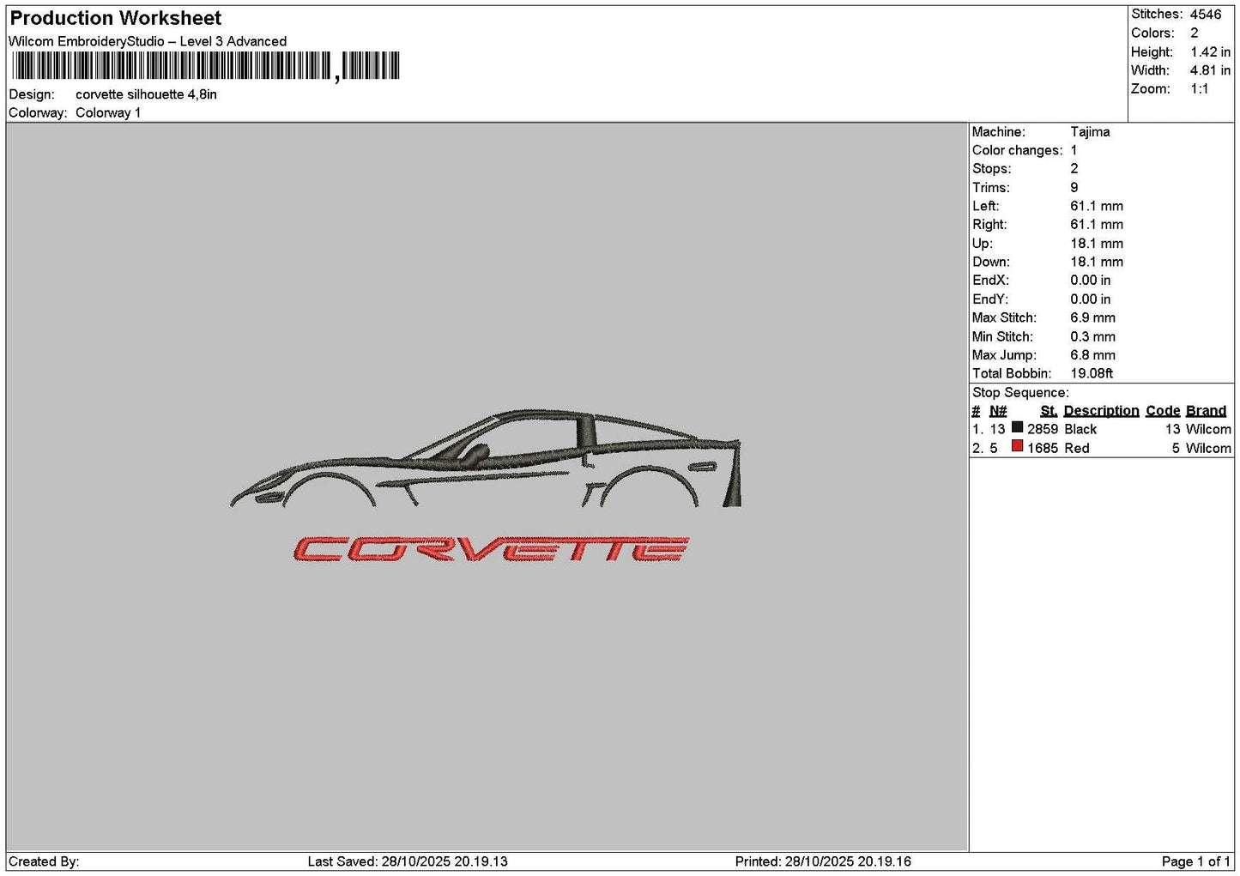Screen dimensions: 1240x876
Task: Click the Wilcom EmbroideryStudio – Level 3 Advanced text
Action: pos(148,41)
